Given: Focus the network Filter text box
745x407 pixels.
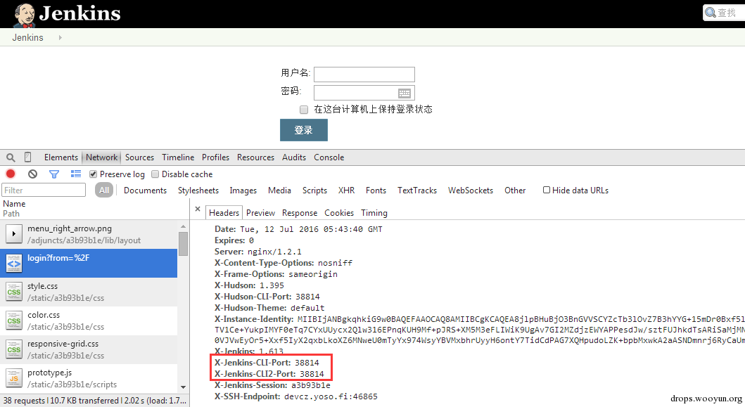Looking at the screenshot, I should (44, 190).
